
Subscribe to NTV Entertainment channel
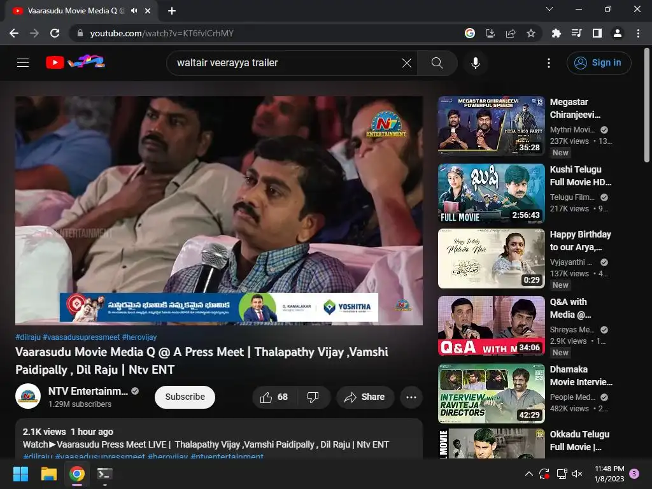pyautogui.click(x=185, y=397)
